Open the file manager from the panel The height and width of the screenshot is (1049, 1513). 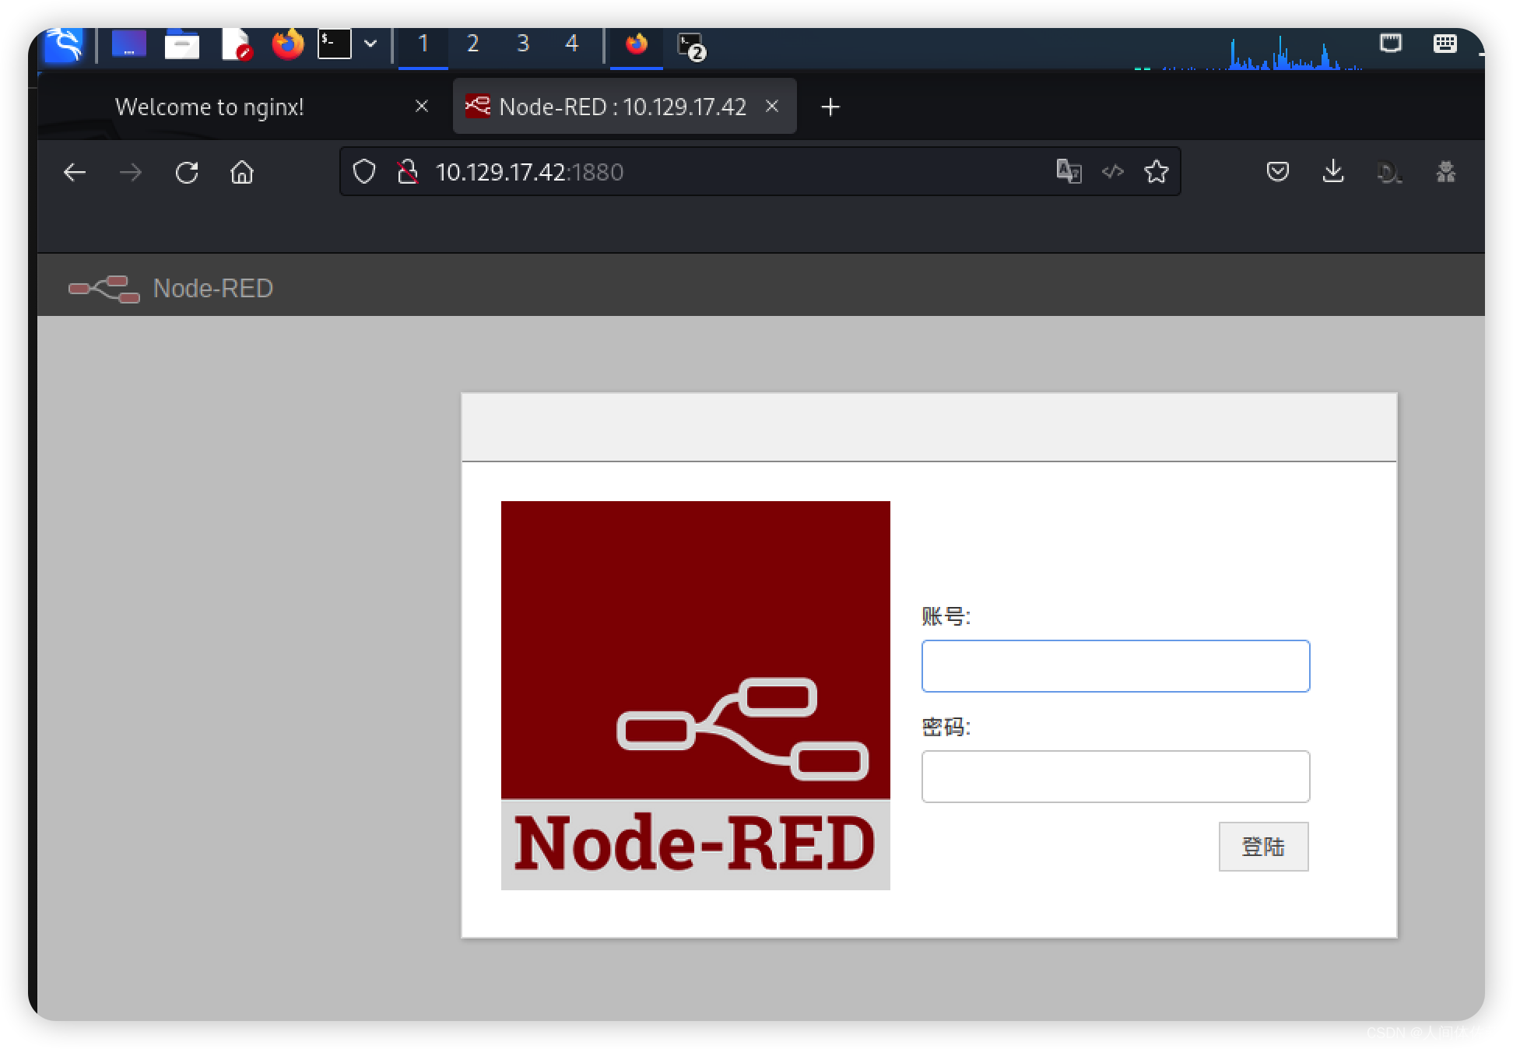[x=182, y=44]
